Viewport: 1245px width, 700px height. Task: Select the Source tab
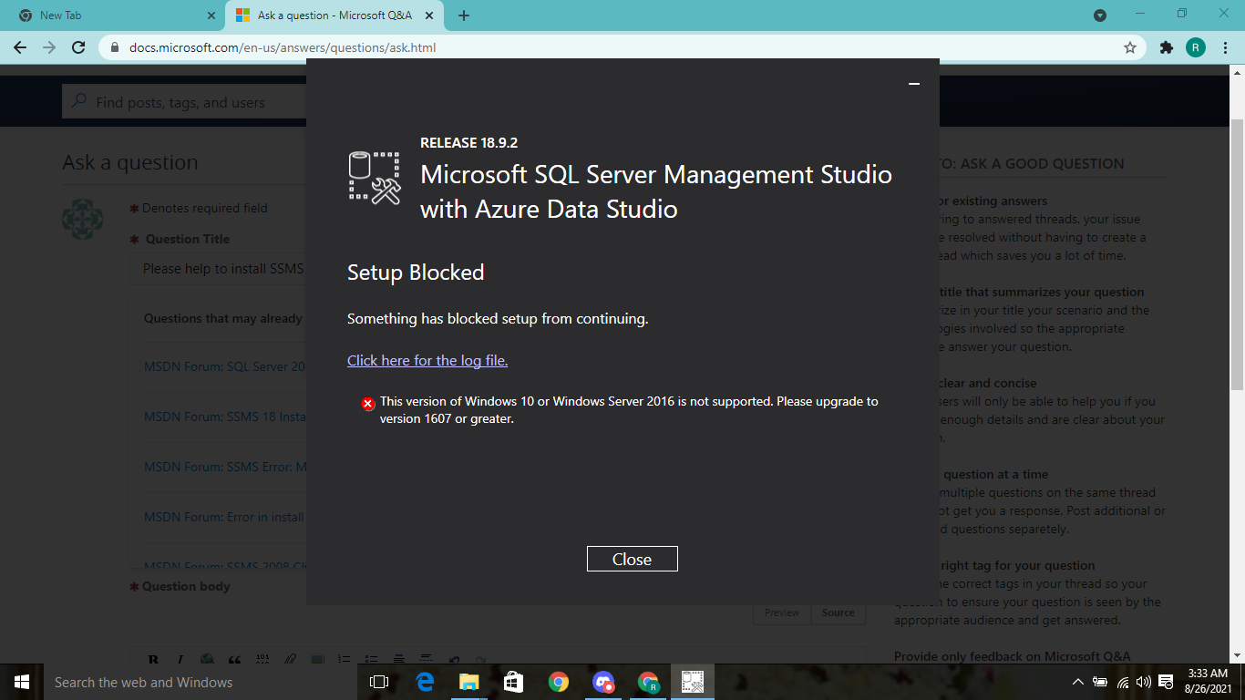[838, 612]
